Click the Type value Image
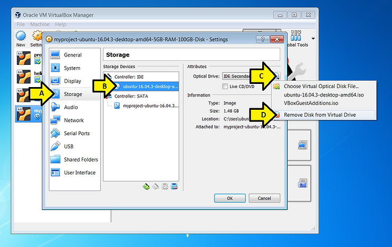This screenshot has height=247, width=392. pos(230,103)
